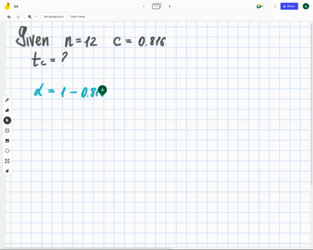313x250 pixels.
Task: Click the handwritten "C = 0.816" text
Action: pyautogui.click(x=140, y=41)
